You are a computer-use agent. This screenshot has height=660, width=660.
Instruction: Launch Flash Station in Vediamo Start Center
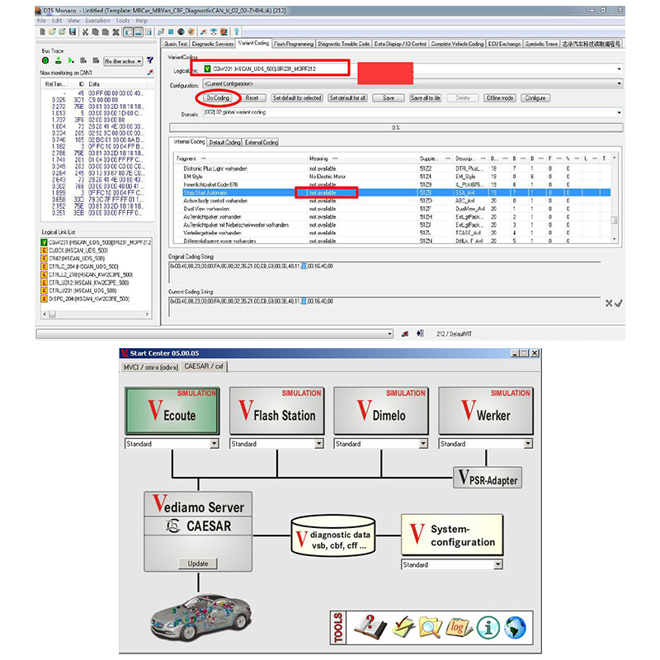(277, 411)
